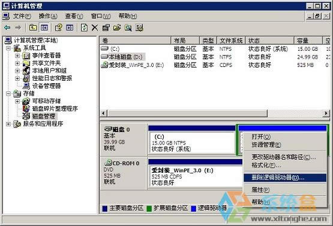The height and width of the screenshot is (226, 333).
Task: Click the volume list left scroll arrow
Action: pyautogui.click(x=103, y=114)
